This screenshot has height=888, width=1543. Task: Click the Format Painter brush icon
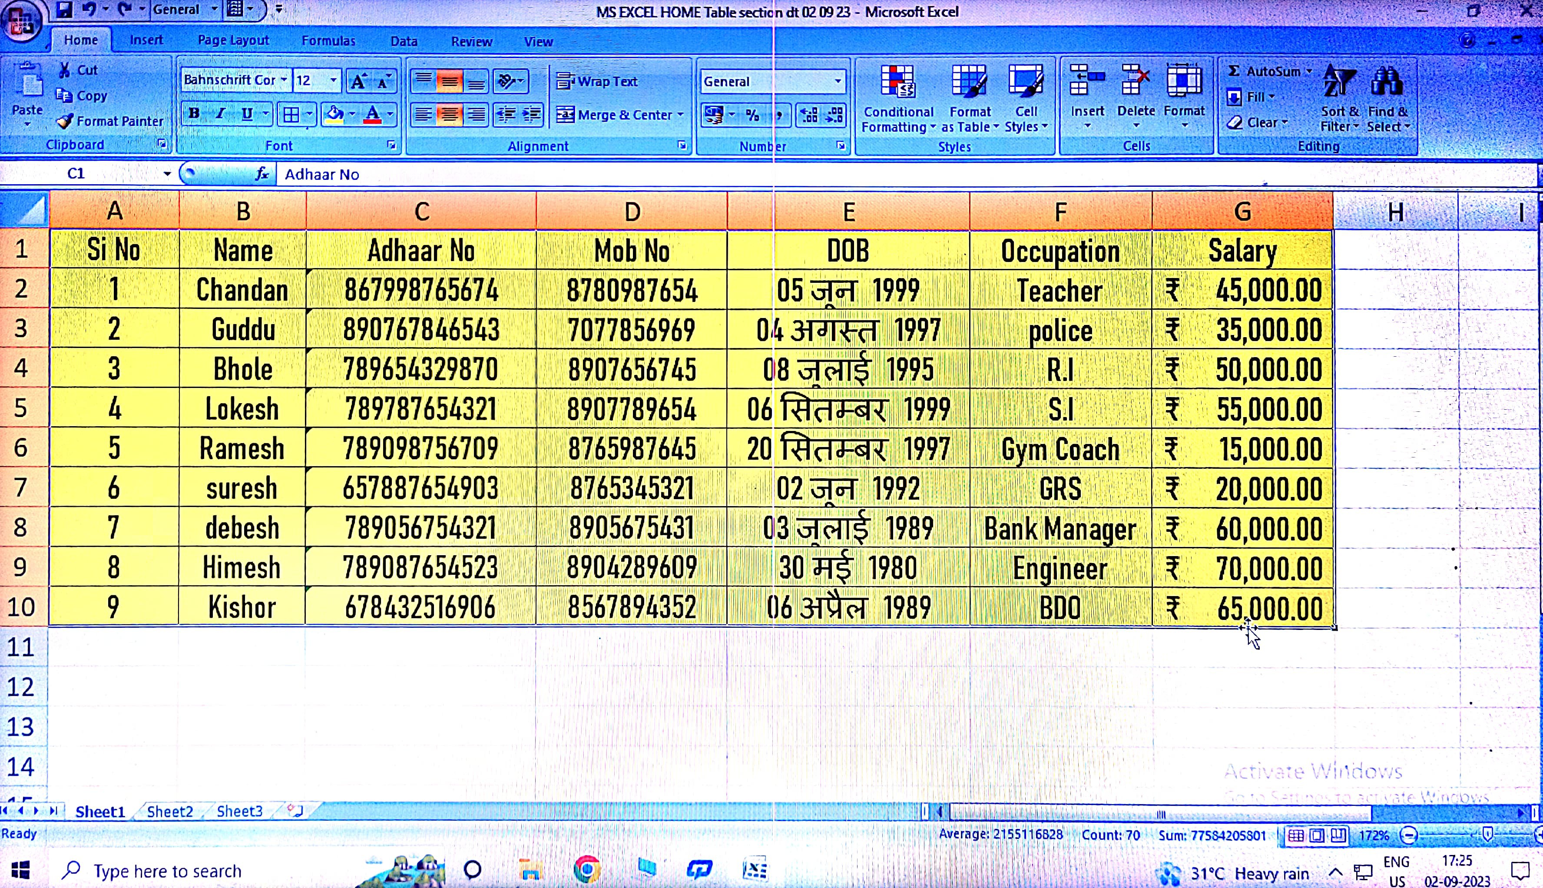(65, 121)
